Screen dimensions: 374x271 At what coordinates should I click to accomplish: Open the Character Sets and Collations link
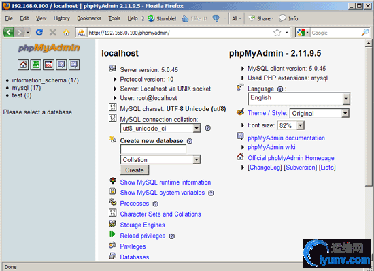pos(160,214)
